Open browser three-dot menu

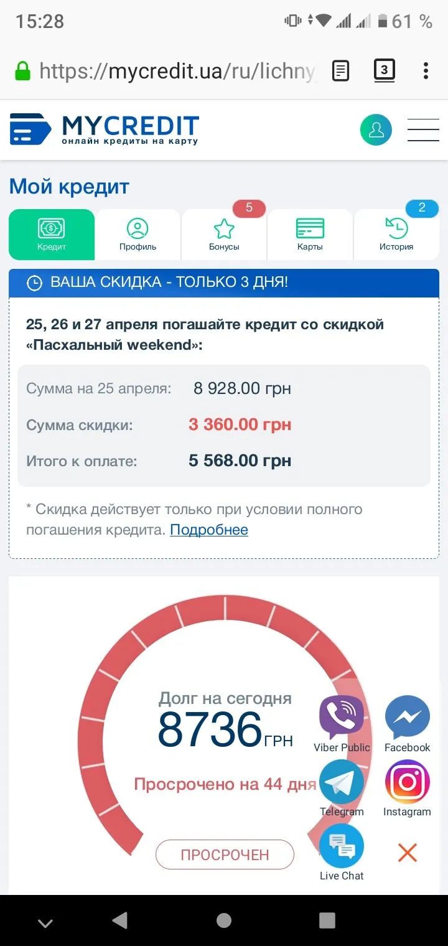tap(426, 70)
